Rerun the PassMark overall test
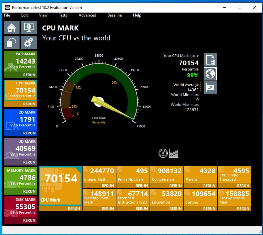Screen dimensions: 263x235 (21, 75)
